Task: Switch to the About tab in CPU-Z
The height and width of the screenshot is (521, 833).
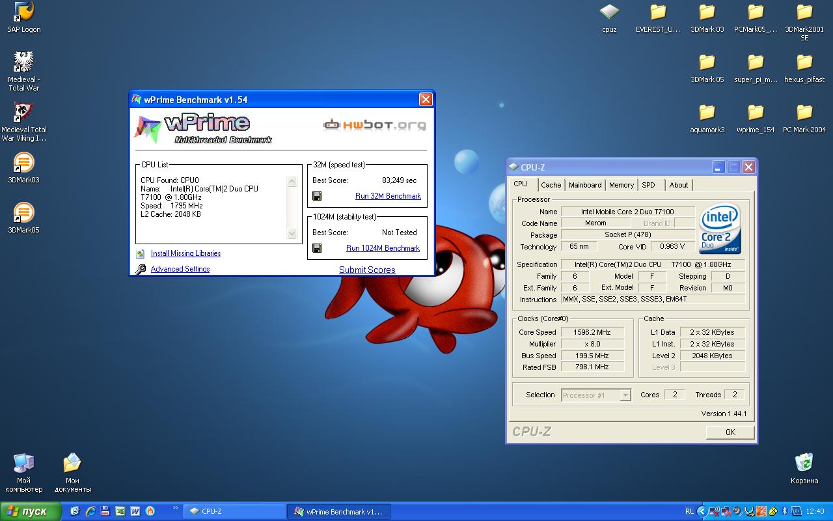Action: pos(679,185)
